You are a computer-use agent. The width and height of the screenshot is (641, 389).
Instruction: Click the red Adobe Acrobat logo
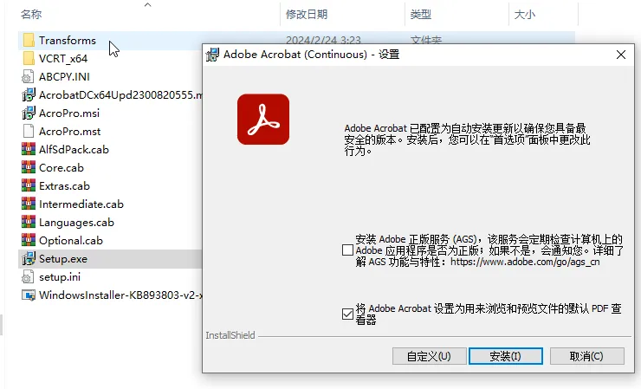[x=263, y=119]
